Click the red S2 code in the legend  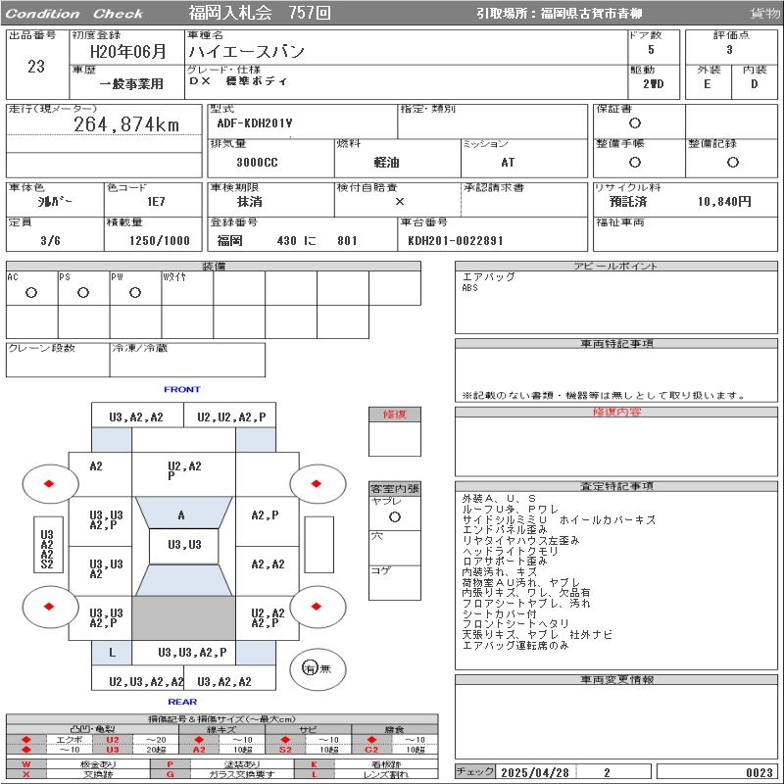pos(285,750)
